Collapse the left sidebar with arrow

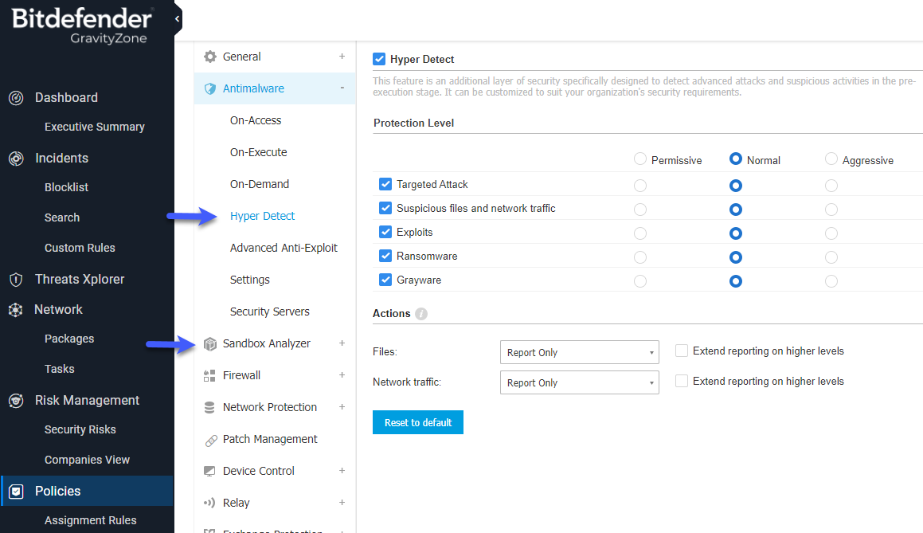177,18
